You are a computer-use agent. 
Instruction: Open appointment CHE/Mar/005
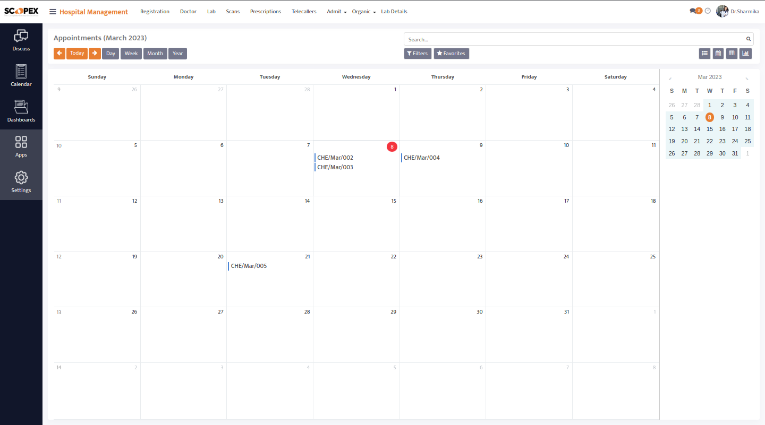click(269, 266)
